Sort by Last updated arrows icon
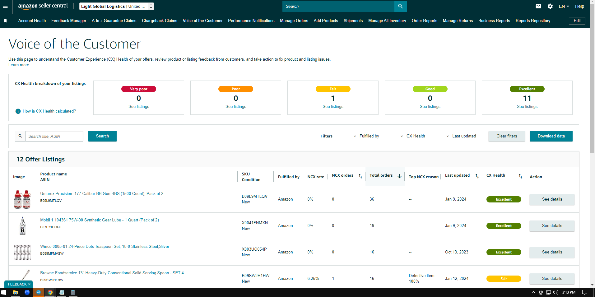Image resolution: width=595 pixels, height=297 pixels. [x=477, y=176]
